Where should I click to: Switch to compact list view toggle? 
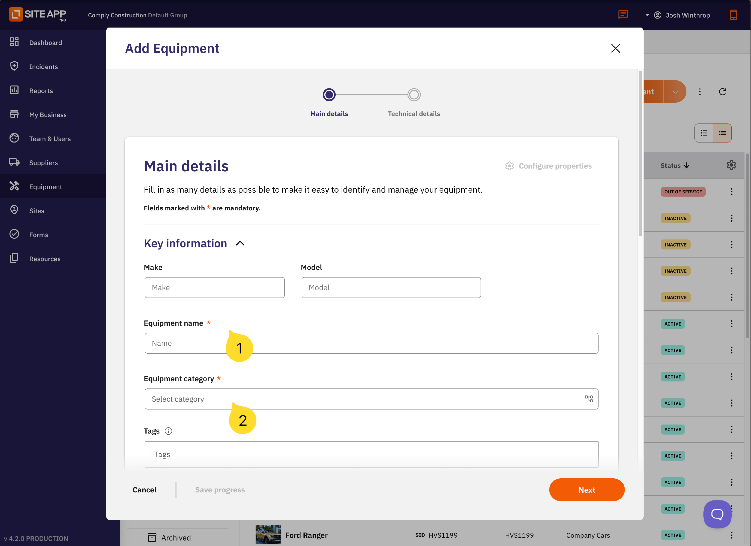point(722,133)
